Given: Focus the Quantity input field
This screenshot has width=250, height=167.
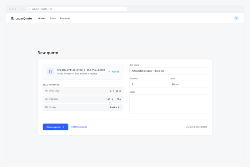Looking at the screenshot, I should (148, 84).
